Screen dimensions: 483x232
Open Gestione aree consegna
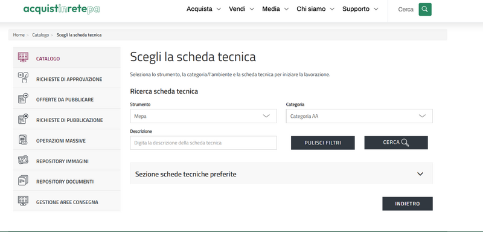66,201
